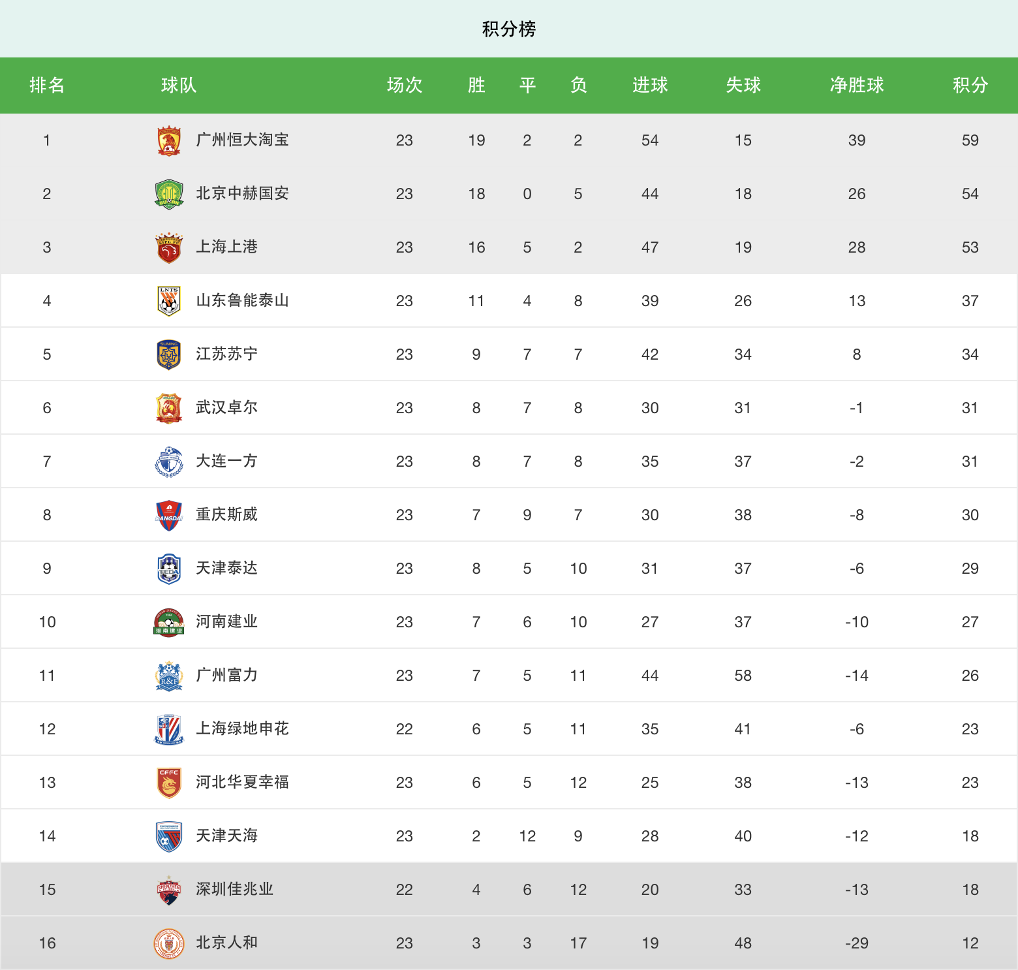Open the 大连一方 team name link

coord(226,462)
